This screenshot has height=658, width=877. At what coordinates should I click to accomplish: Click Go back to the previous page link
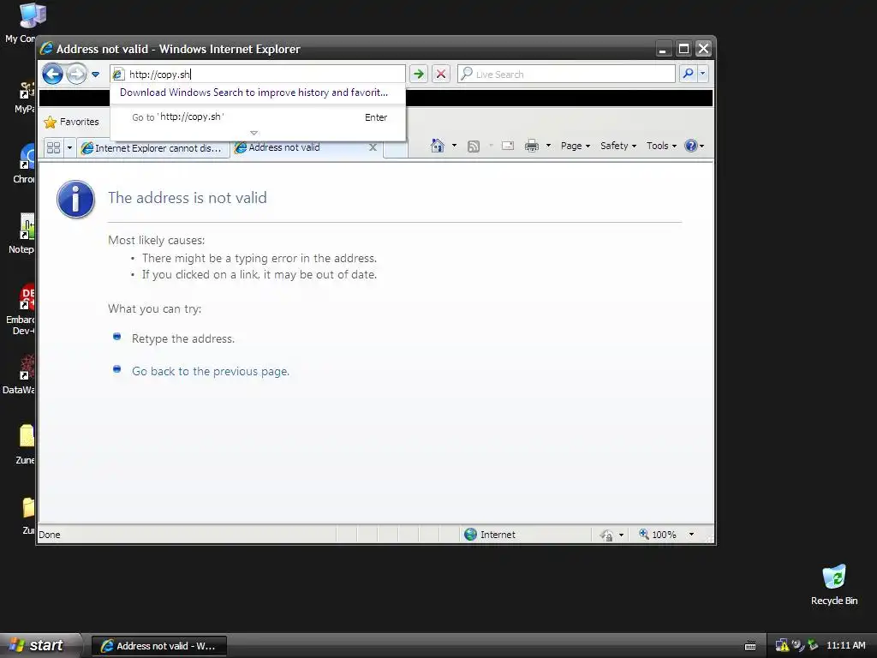211,372
